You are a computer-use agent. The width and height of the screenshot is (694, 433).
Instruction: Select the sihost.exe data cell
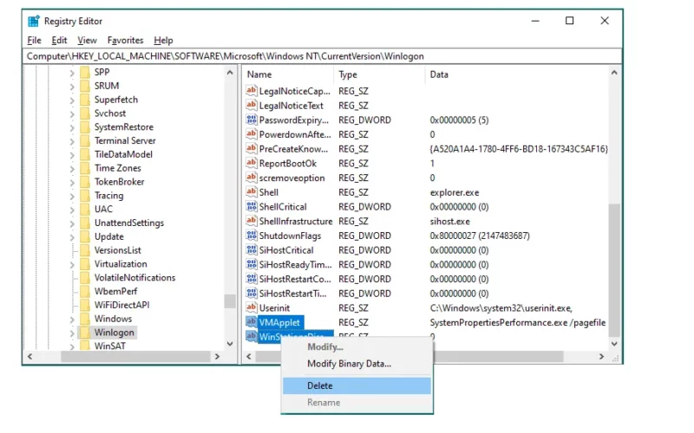(x=449, y=222)
